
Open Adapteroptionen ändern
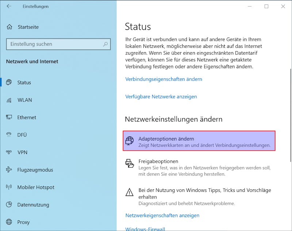pos(199,141)
